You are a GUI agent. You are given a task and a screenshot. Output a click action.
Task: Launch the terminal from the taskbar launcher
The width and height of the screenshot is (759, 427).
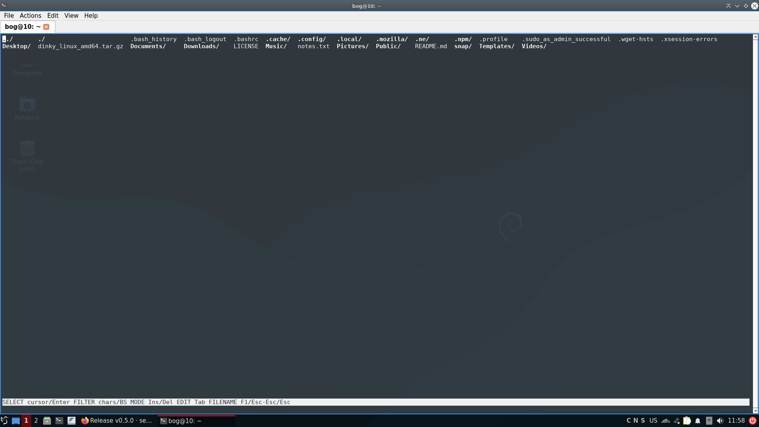click(59, 421)
